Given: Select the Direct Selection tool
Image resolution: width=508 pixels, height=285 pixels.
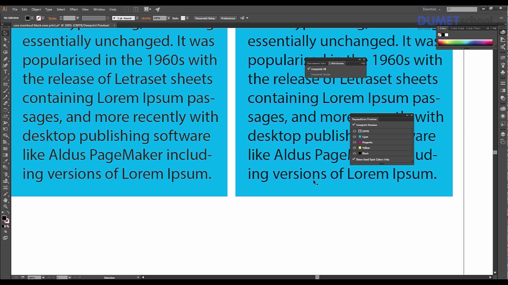Looking at the screenshot, I should coord(5,40).
